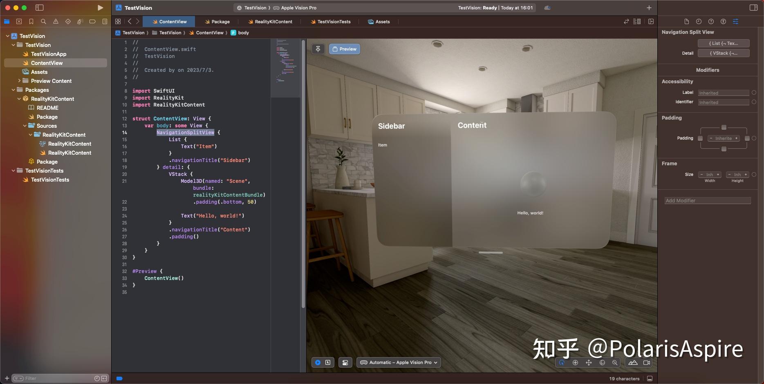
Task: Collapse the TestVisionTests group
Action: tap(13, 171)
